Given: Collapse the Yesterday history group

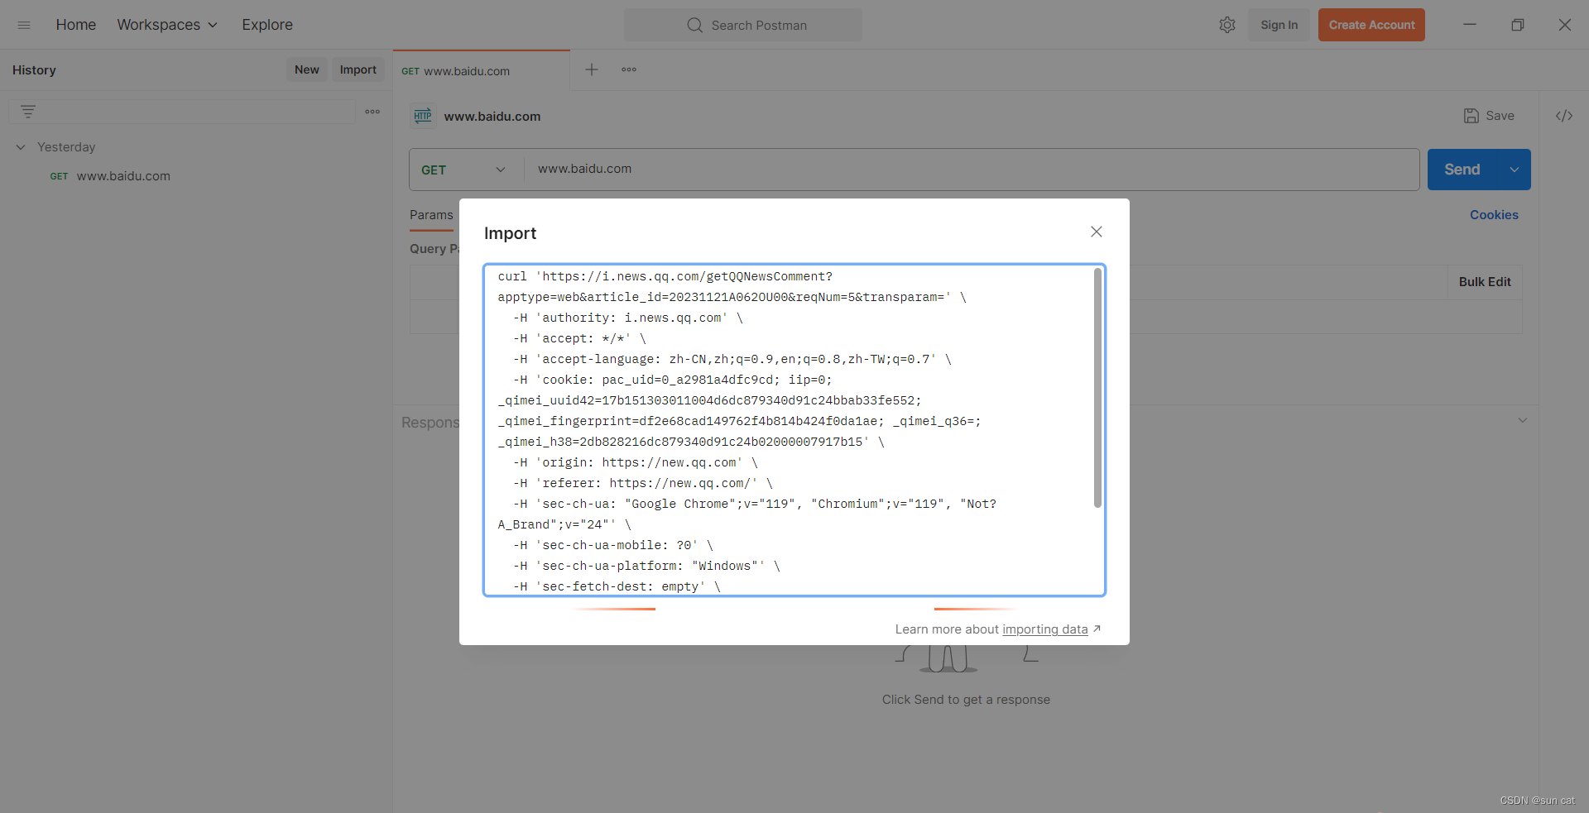Looking at the screenshot, I should pyautogui.click(x=21, y=147).
